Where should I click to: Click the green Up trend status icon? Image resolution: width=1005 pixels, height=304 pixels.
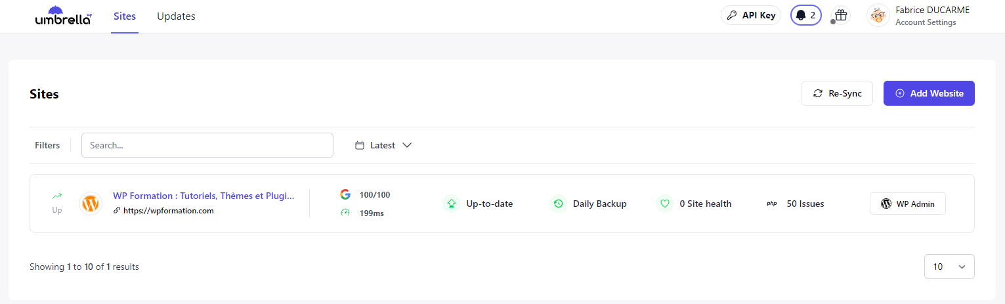click(57, 196)
